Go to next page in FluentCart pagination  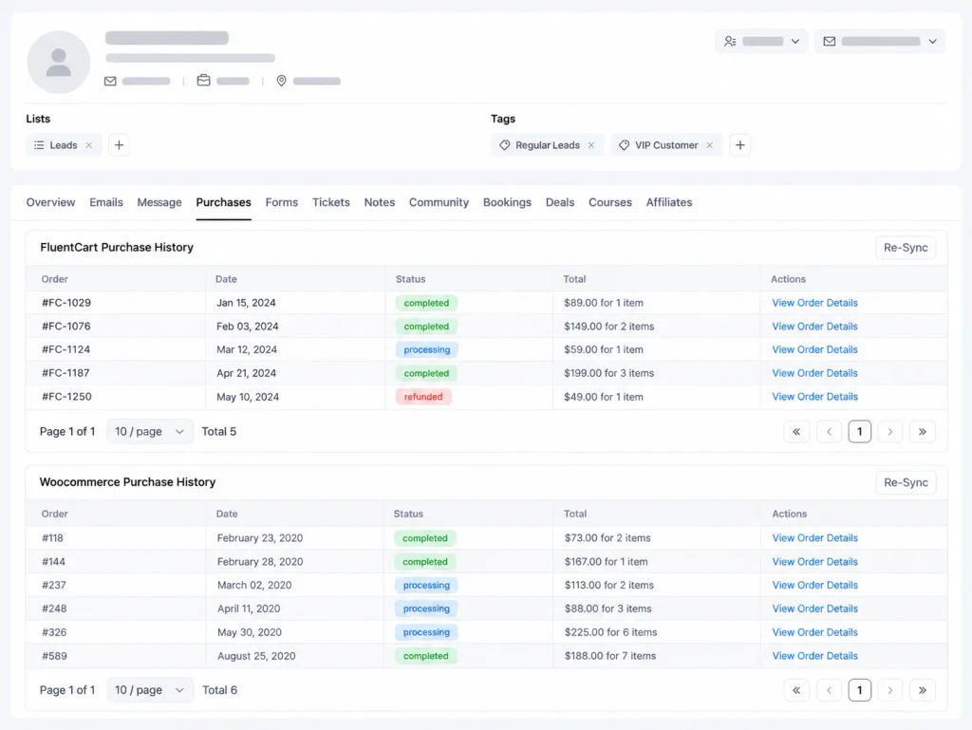tap(890, 432)
